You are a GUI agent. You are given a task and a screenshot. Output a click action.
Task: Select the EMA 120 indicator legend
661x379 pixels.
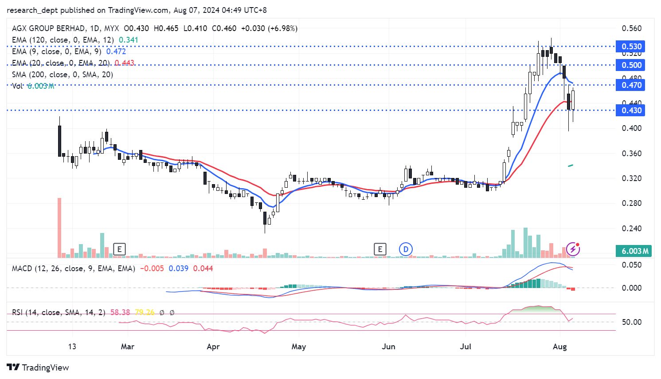[63, 40]
